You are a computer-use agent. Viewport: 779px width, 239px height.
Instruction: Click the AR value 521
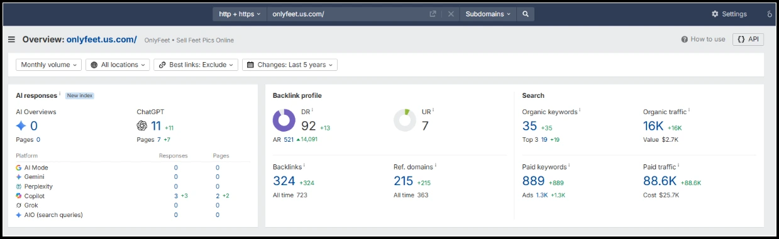click(x=289, y=140)
